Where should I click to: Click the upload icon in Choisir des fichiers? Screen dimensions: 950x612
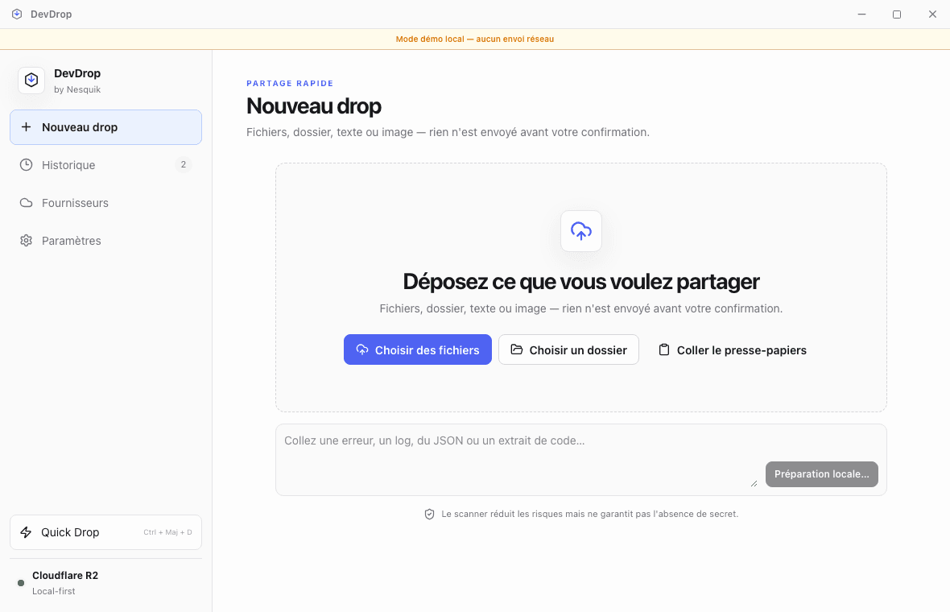pos(362,349)
